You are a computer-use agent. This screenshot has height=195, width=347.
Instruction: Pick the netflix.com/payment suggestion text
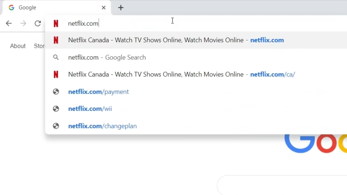pyautogui.click(x=98, y=92)
